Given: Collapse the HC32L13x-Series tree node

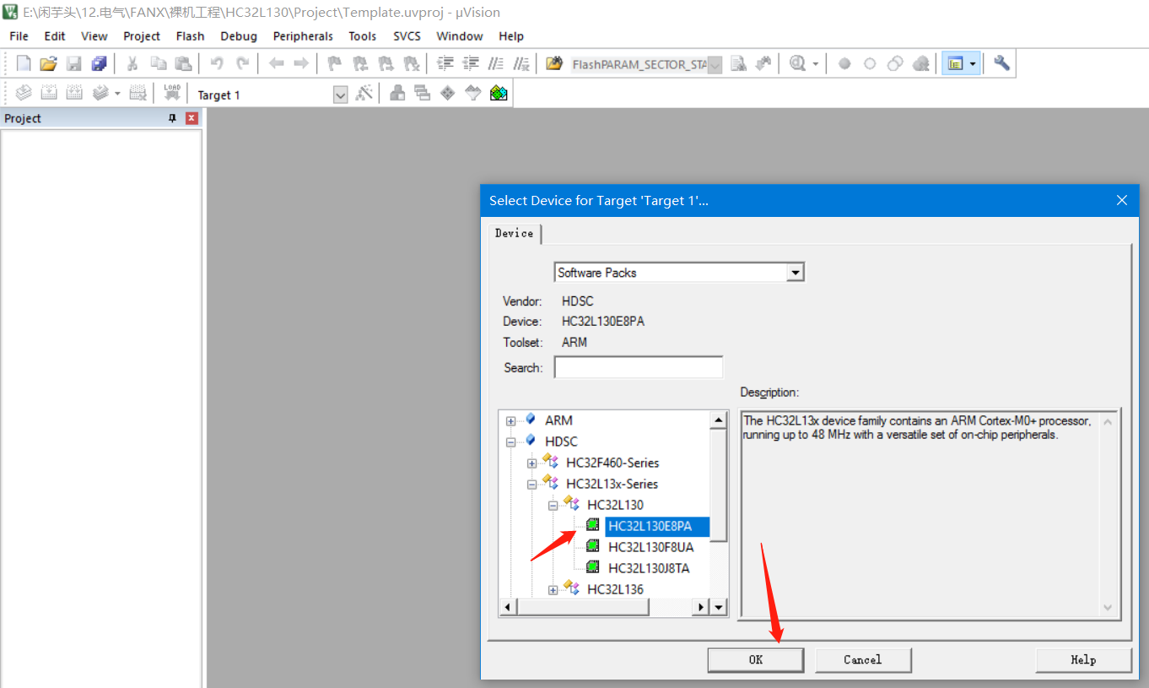Looking at the screenshot, I should [x=531, y=485].
